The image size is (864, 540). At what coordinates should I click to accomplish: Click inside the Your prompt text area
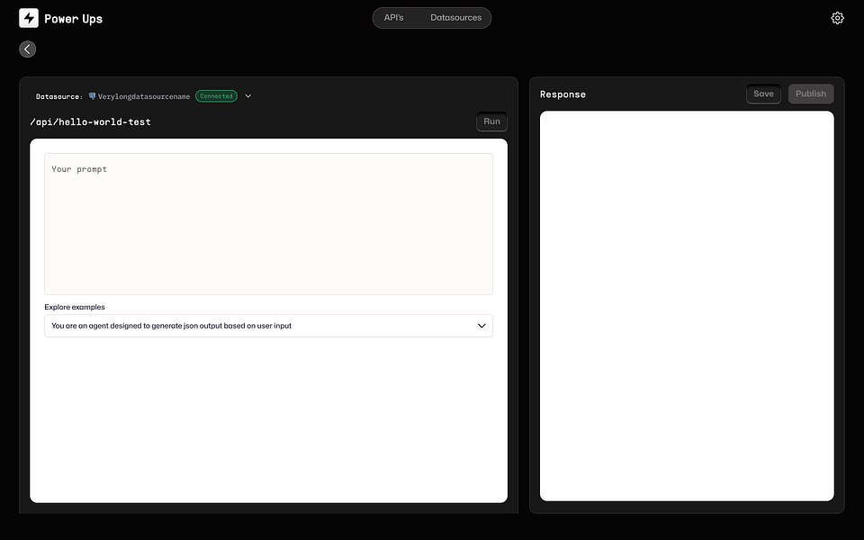[x=268, y=223]
